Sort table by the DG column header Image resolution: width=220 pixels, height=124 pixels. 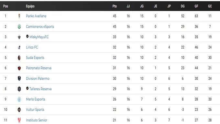pos(183,6)
